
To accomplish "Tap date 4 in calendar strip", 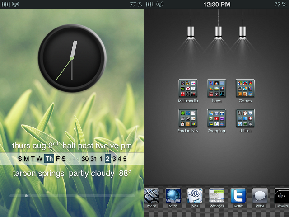I will [x=119, y=159].
